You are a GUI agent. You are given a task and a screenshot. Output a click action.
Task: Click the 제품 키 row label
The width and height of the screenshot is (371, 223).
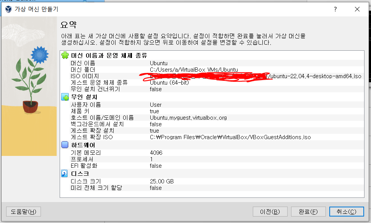[80, 111]
